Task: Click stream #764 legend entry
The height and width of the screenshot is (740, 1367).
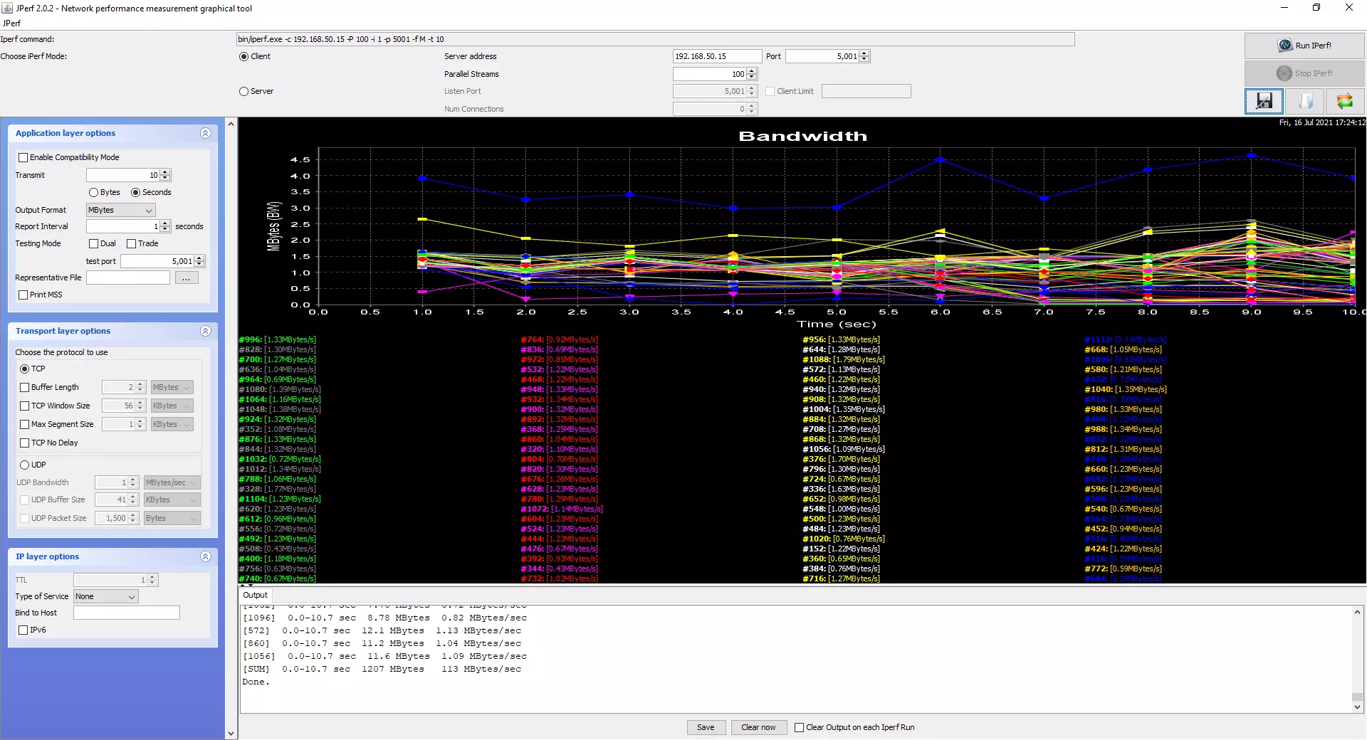Action: click(560, 339)
